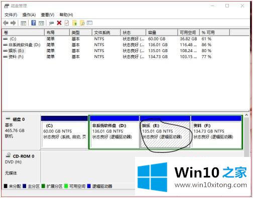This screenshot has height=198, width=253.
Task: Sort by the 容量 column header
Action: click(162, 33)
